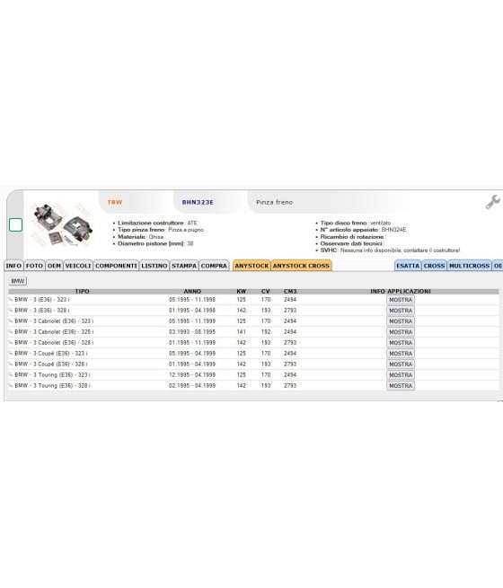Click the magnifier icon beside 3 Cabriolet 325 i
This screenshot has width=503, height=588.
(11, 332)
